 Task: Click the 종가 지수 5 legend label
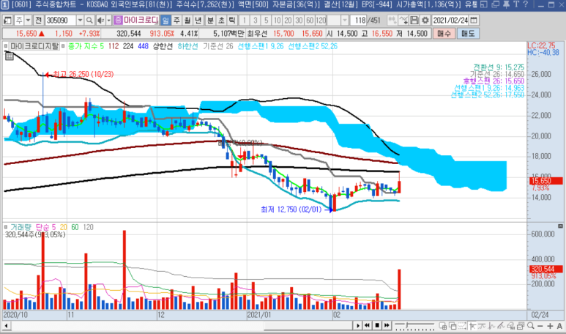click(x=86, y=46)
